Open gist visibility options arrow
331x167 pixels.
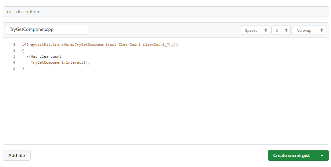(322, 155)
